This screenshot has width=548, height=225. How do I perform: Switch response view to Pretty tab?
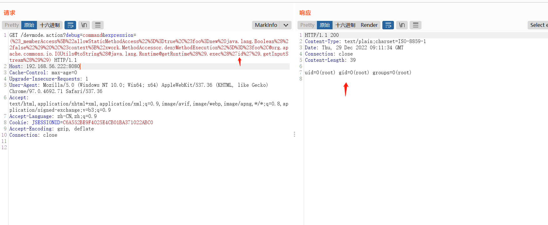[307, 25]
